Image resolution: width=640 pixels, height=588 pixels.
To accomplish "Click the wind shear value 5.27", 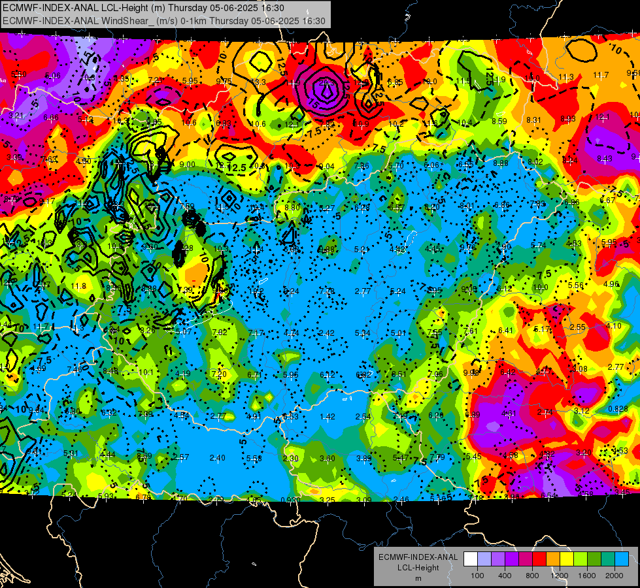I will tap(327, 208).
